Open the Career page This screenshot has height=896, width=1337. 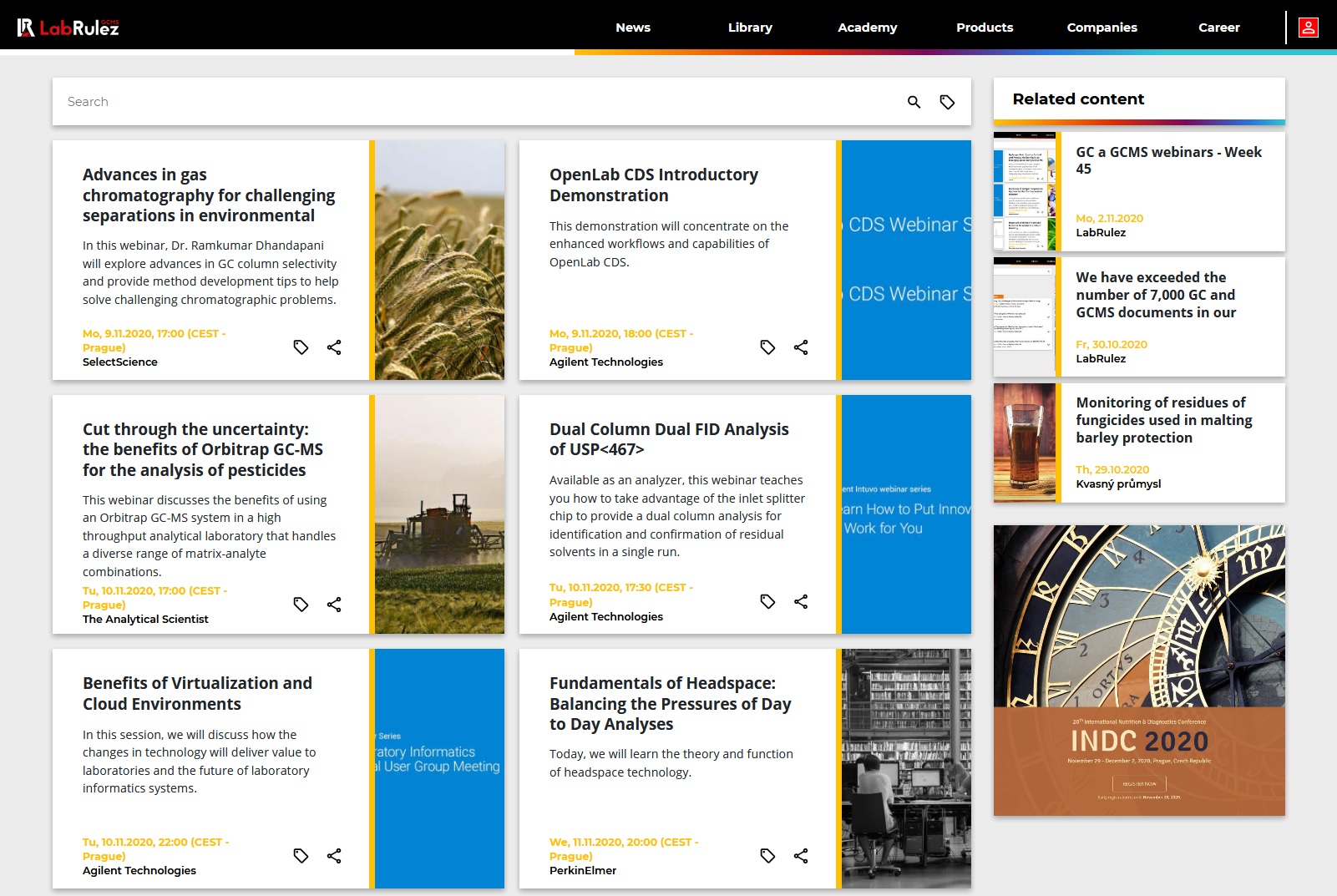pos(1219,28)
